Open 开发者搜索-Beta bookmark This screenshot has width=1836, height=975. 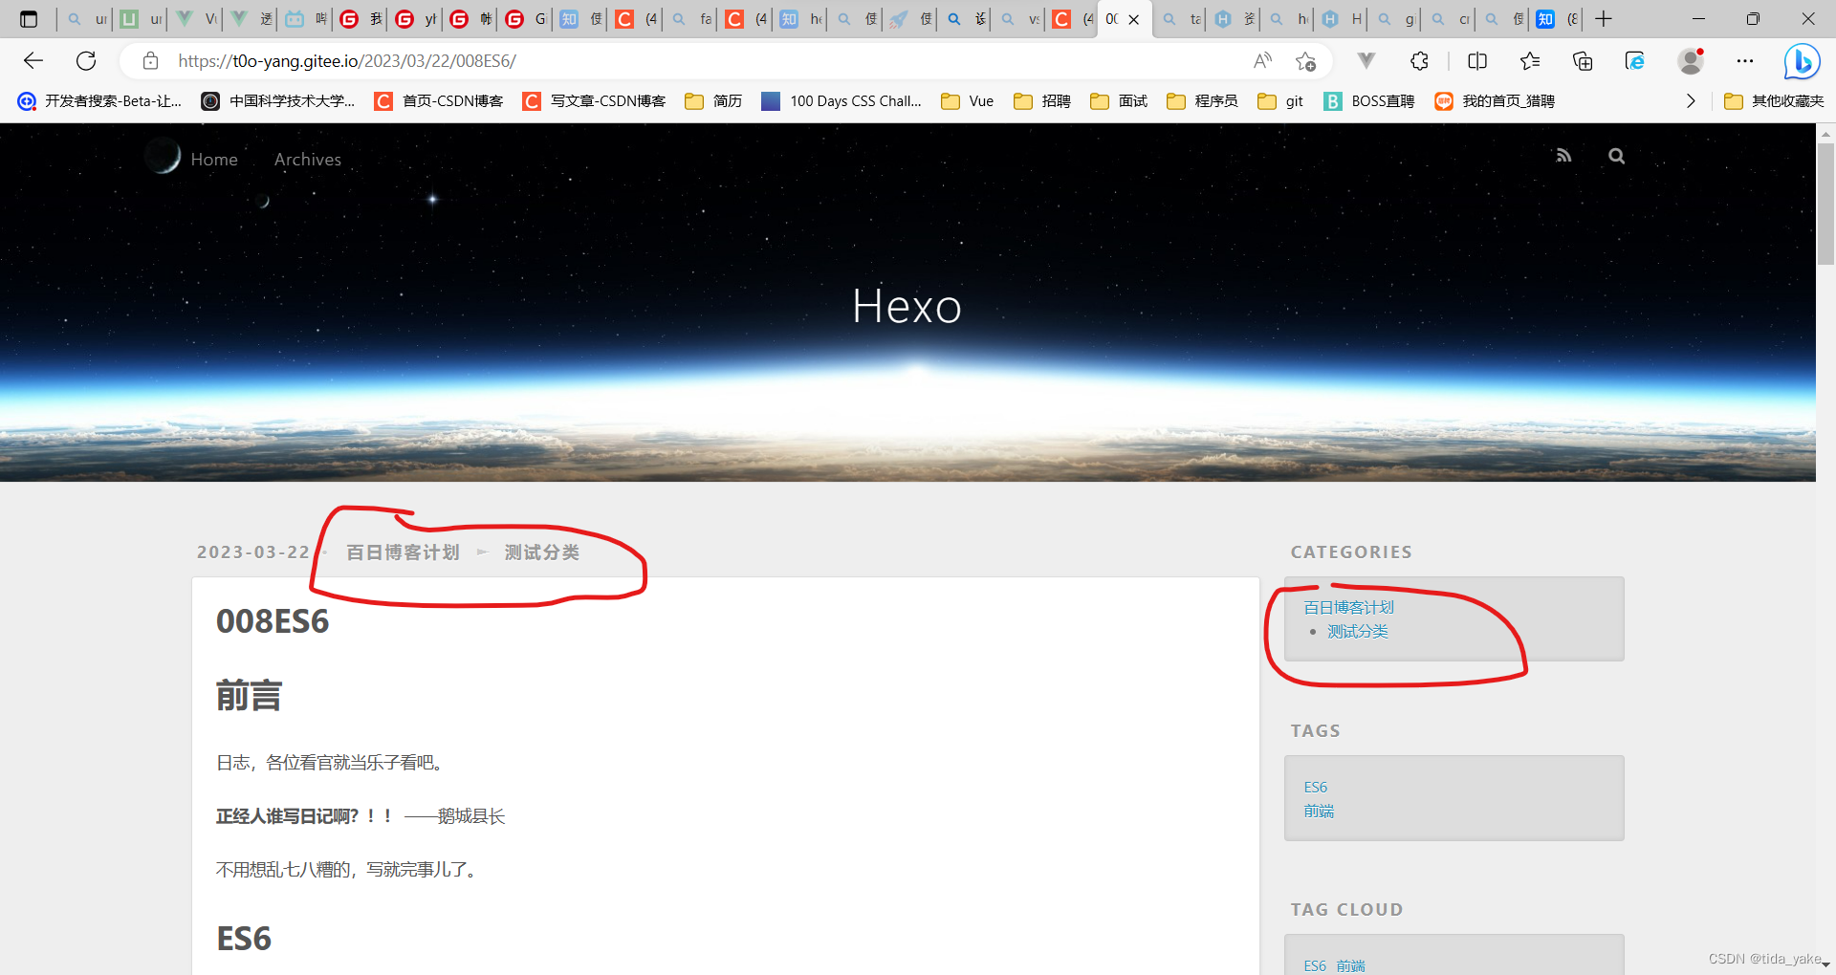99,101
